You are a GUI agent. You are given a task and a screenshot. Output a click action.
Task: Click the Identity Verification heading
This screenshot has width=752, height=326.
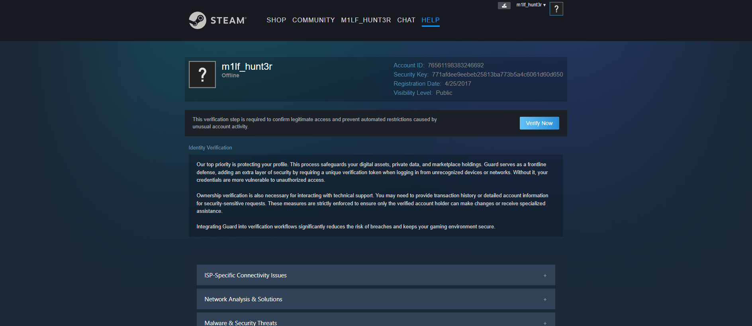210,147
